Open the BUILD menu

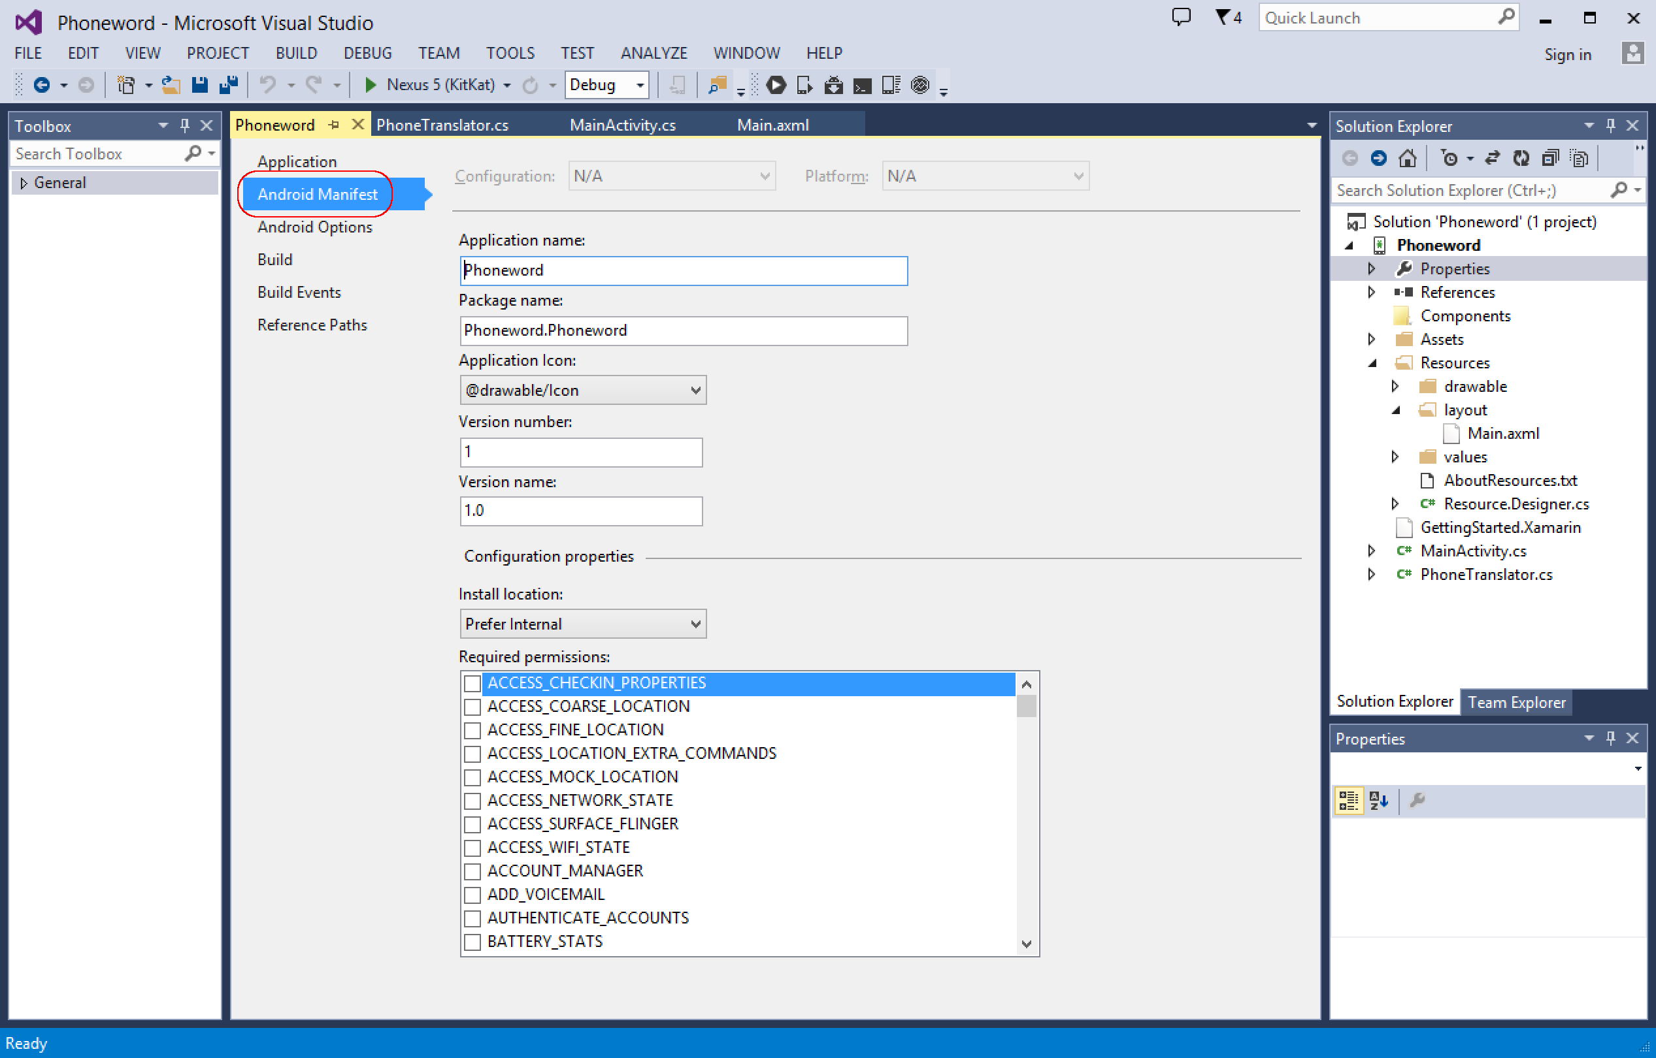click(x=295, y=53)
